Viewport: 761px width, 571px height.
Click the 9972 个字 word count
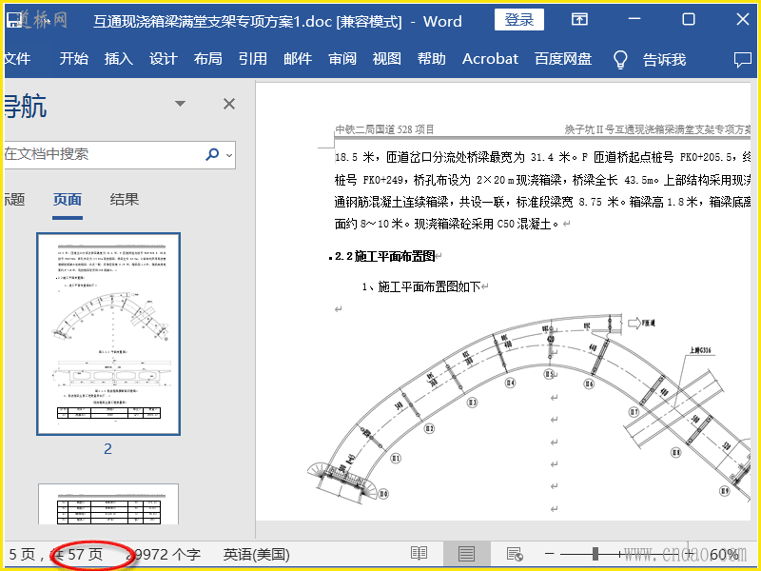point(164,554)
